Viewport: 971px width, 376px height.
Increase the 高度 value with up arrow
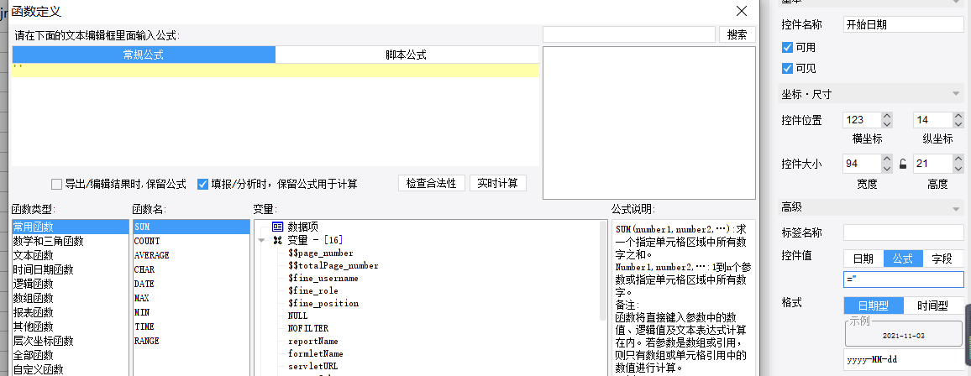(x=958, y=160)
